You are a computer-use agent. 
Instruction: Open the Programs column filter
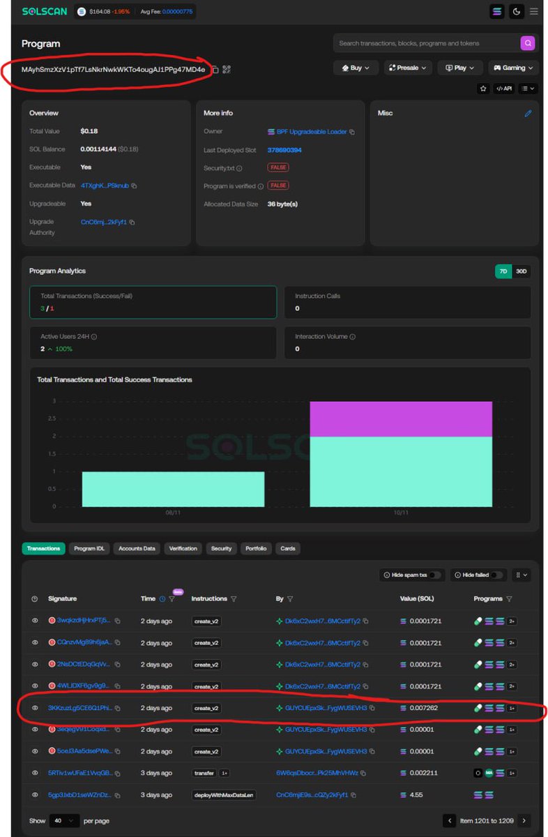[x=509, y=599]
